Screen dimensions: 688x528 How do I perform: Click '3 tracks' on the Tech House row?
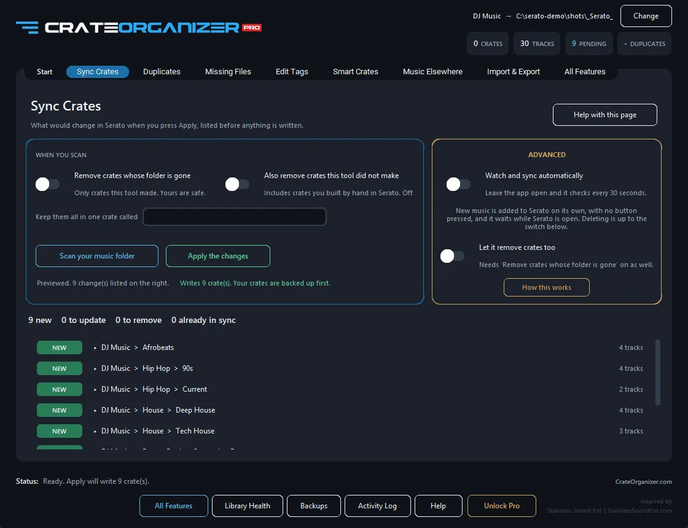tap(630, 432)
